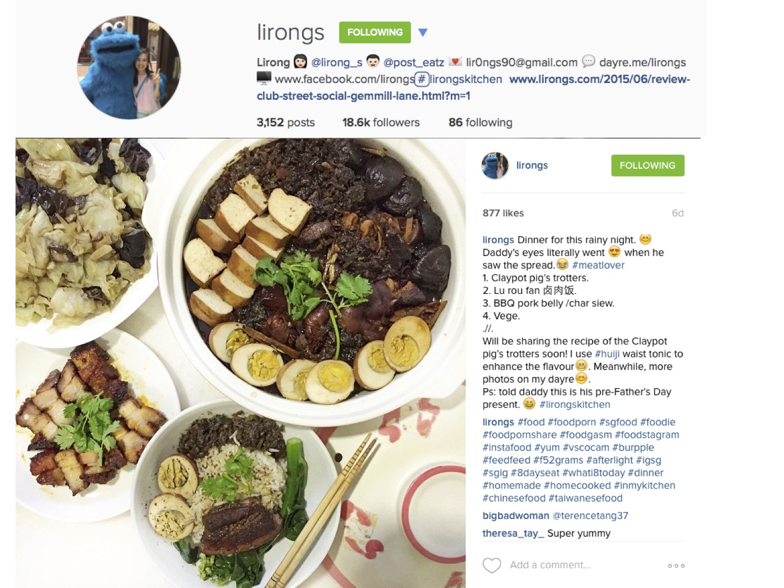Open the @lirong_s profile link

tap(337, 63)
